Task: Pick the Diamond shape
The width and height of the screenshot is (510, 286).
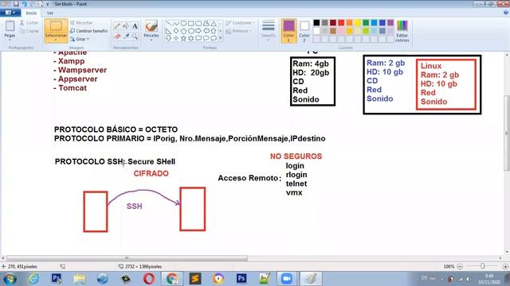Action: click(176, 31)
